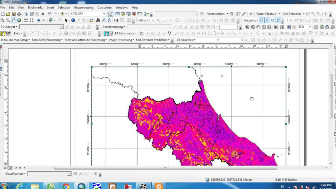
Task: Expand the 3D Analyst dropdown
Action: click(9, 27)
